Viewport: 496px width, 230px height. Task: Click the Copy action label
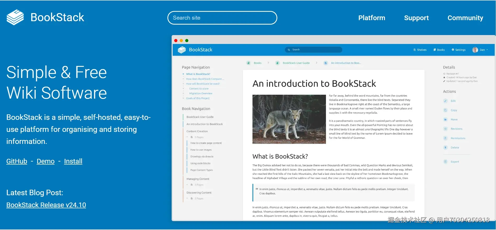(x=454, y=110)
